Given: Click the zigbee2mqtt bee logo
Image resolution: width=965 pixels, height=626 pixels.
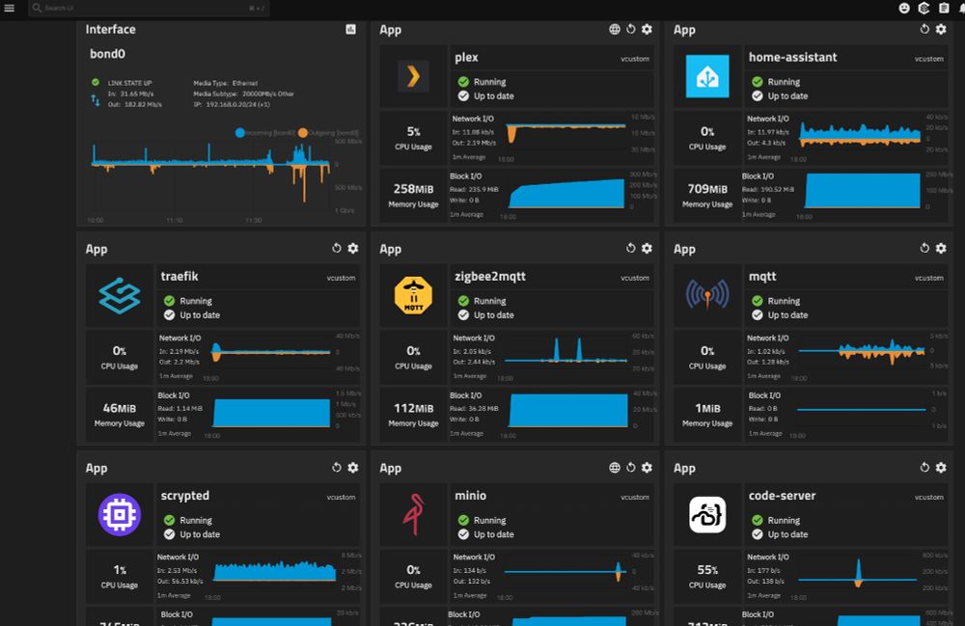Looking at the screenshot, I should tap(414, 296).
